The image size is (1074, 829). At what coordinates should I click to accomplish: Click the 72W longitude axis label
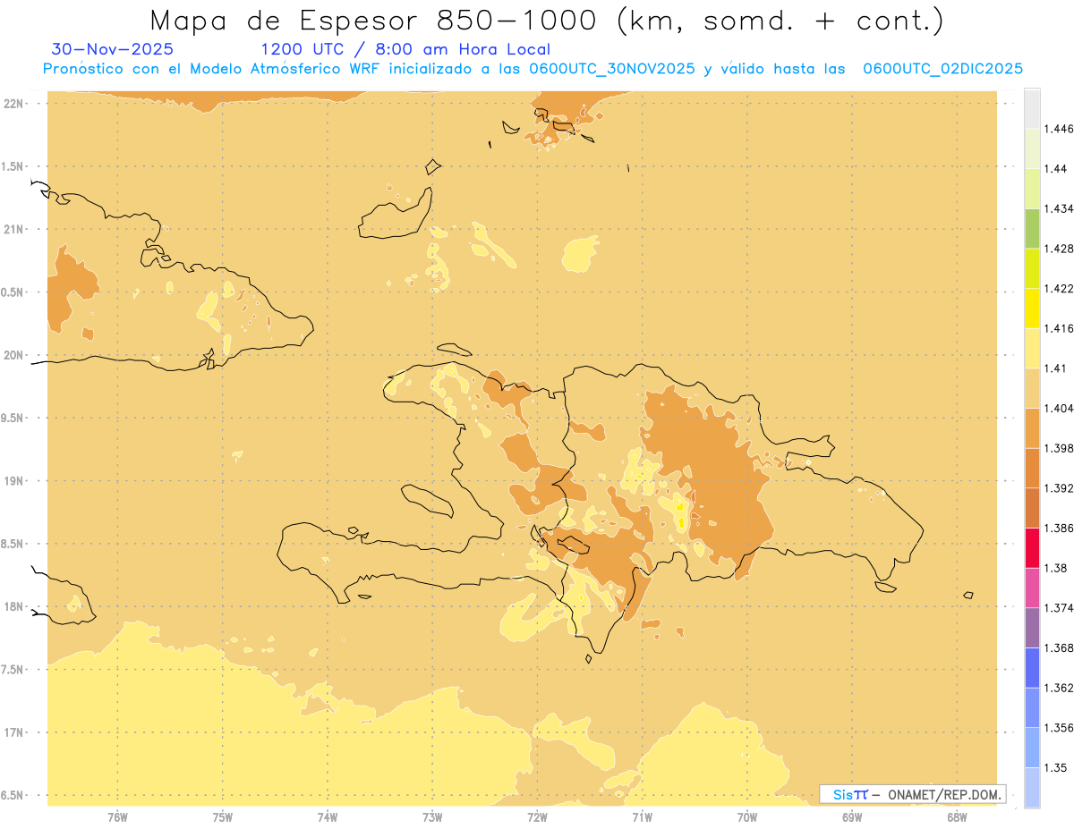coord(537,816)
